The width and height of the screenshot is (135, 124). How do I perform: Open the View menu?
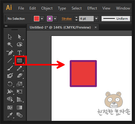point(106,8)
